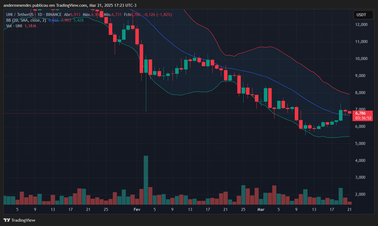Image resolution: width=378 pixels, height=226 pixels.
Task: Click the −0,126 (−1,82%) change value
Action: (157, 15)
